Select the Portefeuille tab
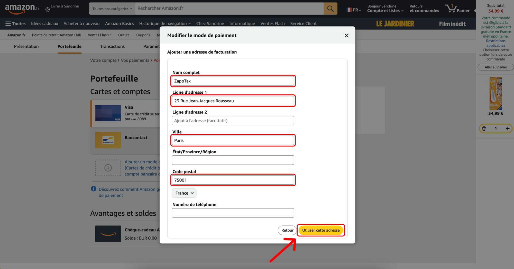Viewport: 514px width, 269px height. (69, 46)
